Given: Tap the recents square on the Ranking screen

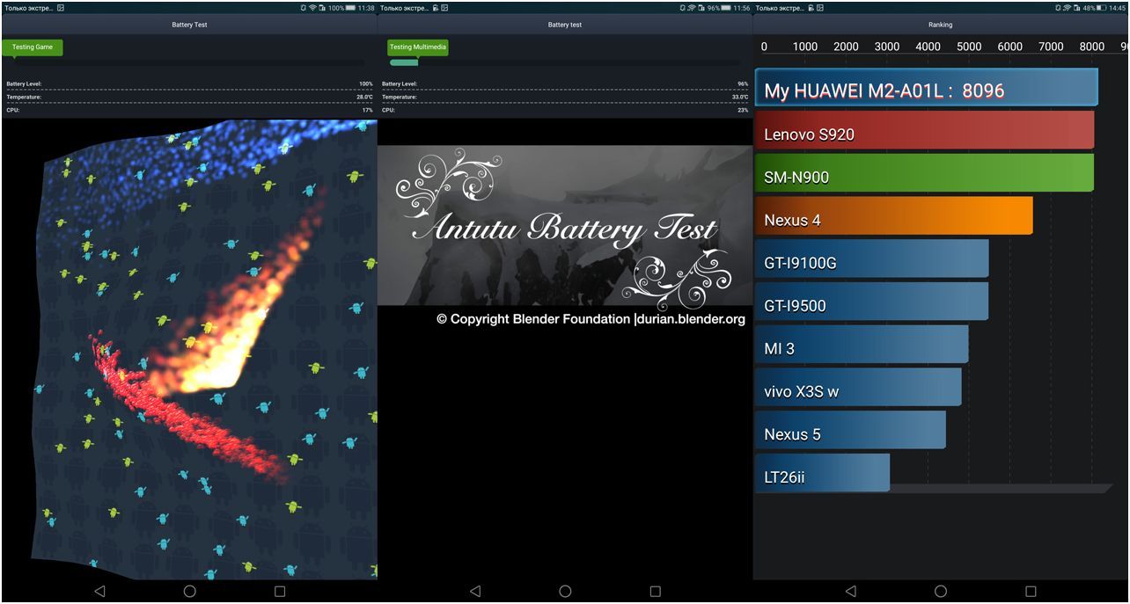Looking at the screenshot, I should pyautogui.click(x=1031, y=592).
